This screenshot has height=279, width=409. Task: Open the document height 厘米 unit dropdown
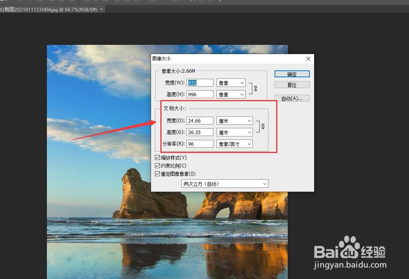coord(234,132)
